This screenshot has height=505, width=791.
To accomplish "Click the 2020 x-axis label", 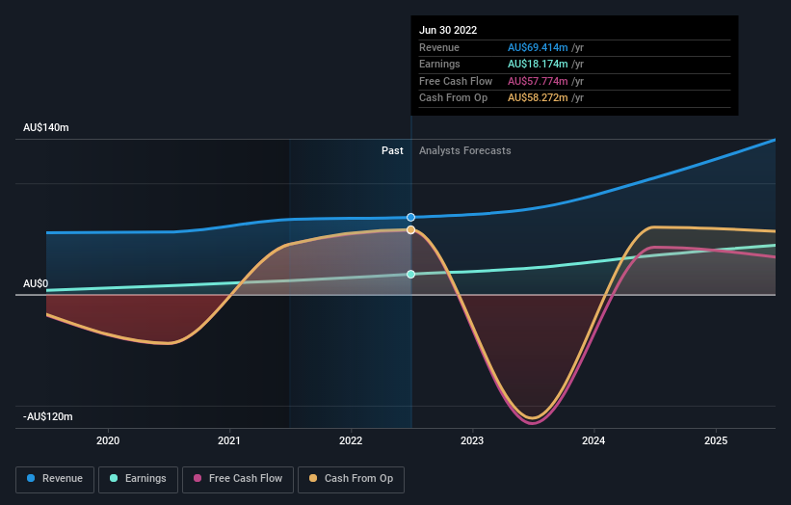I will (108, 440).
